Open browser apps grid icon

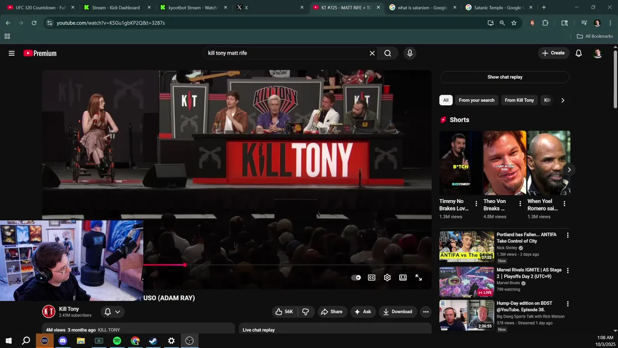(x=7, y=36)
